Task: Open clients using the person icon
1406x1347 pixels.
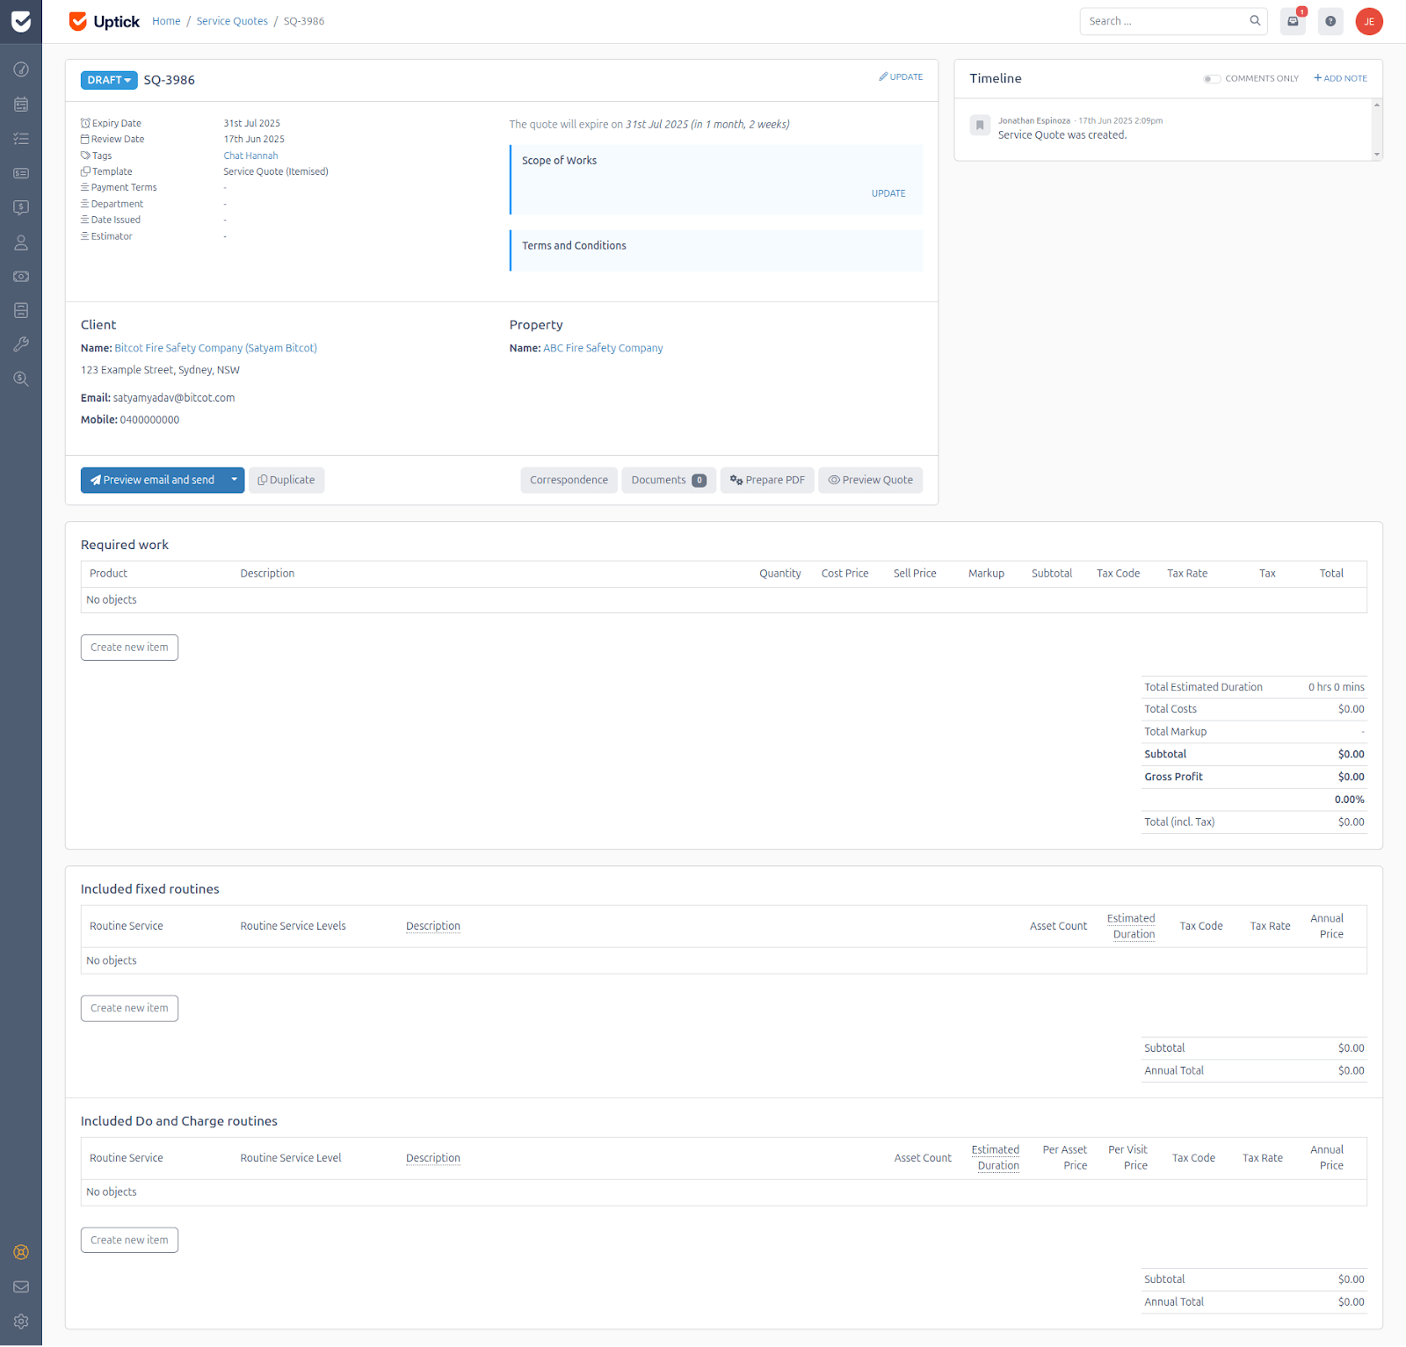Action: [20, 243]
